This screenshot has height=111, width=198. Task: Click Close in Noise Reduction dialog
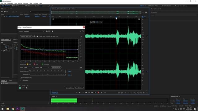pyautogui.click(x=79, y=88)
